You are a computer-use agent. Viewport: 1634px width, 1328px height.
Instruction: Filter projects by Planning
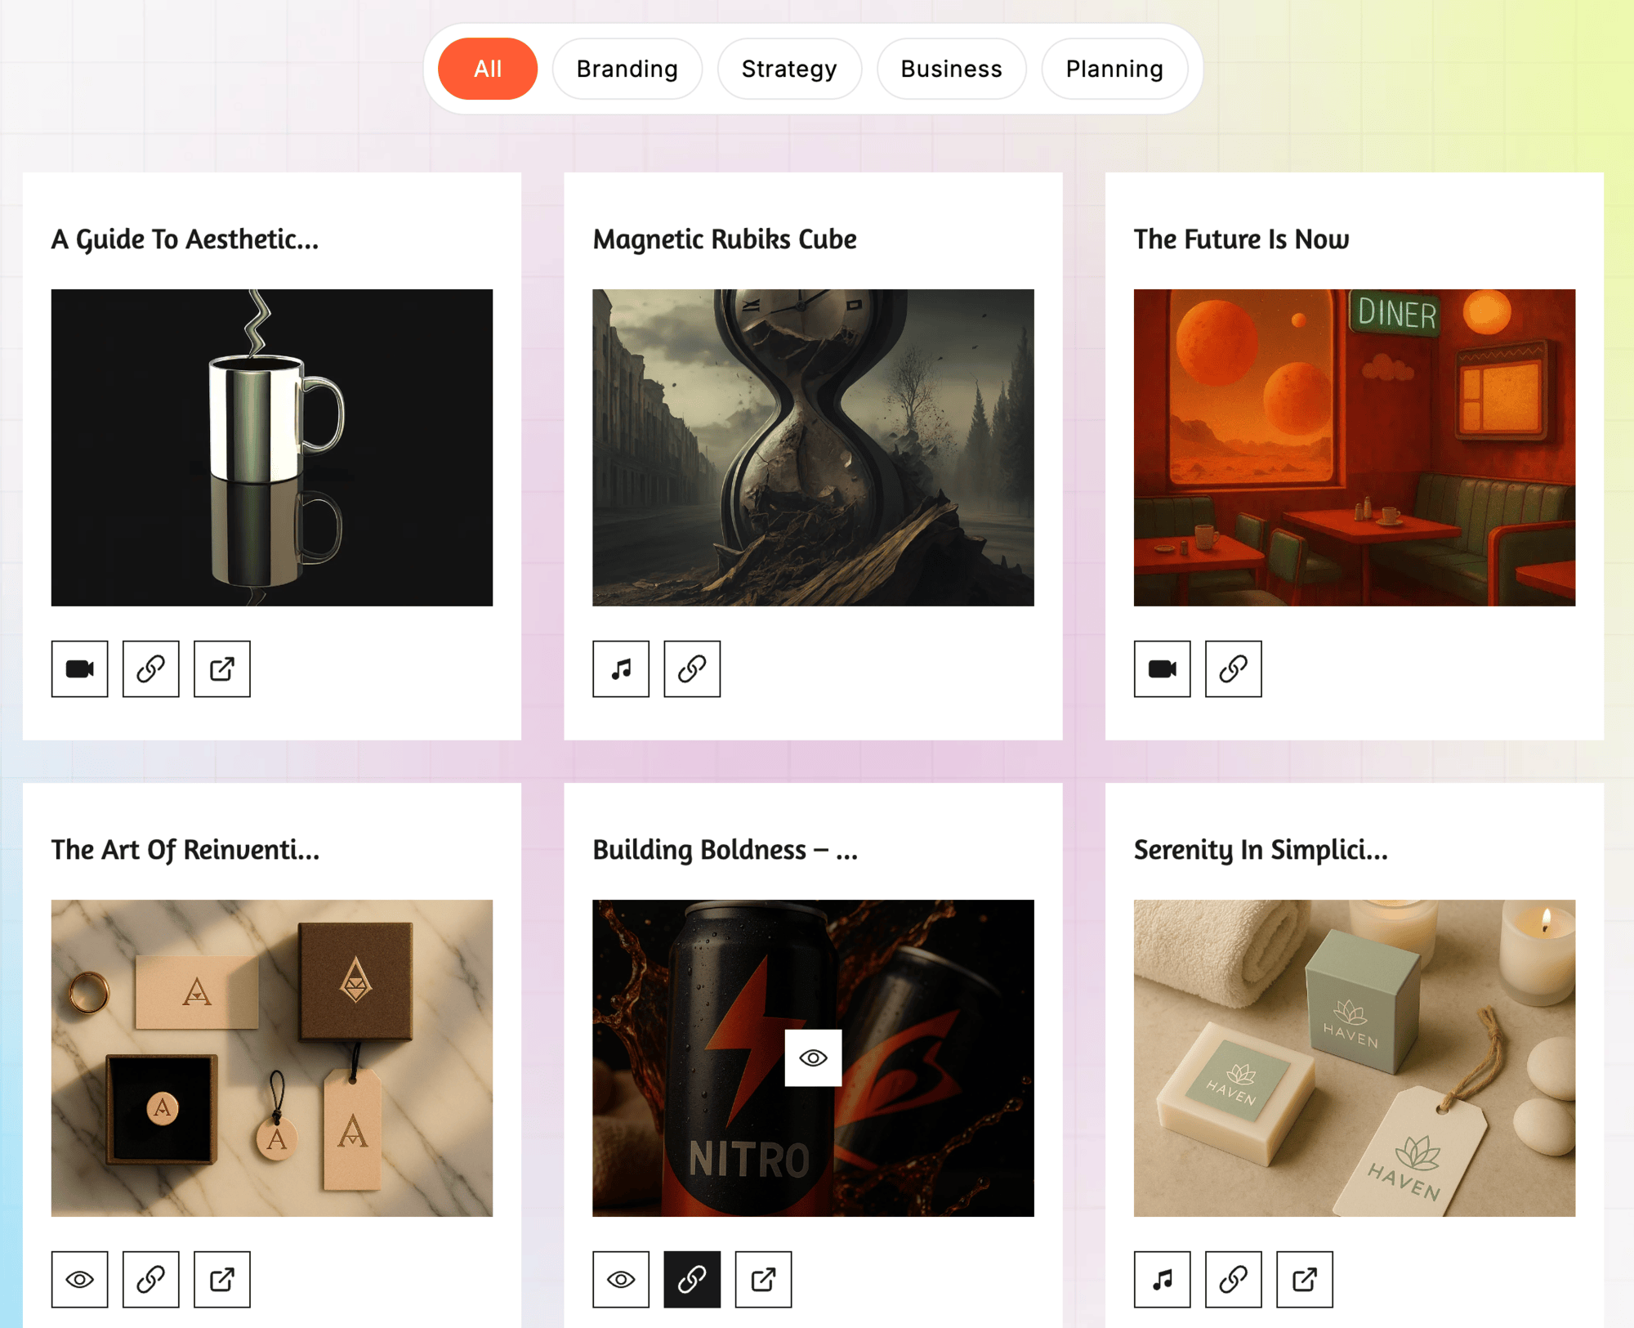click(x=1114, y=69)
